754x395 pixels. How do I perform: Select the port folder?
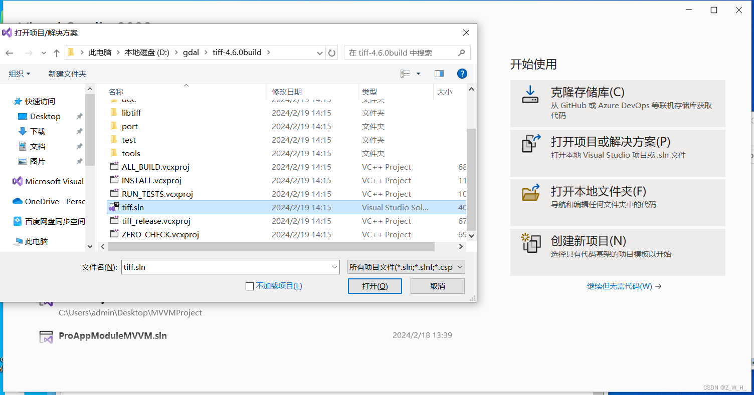point(129,126)
